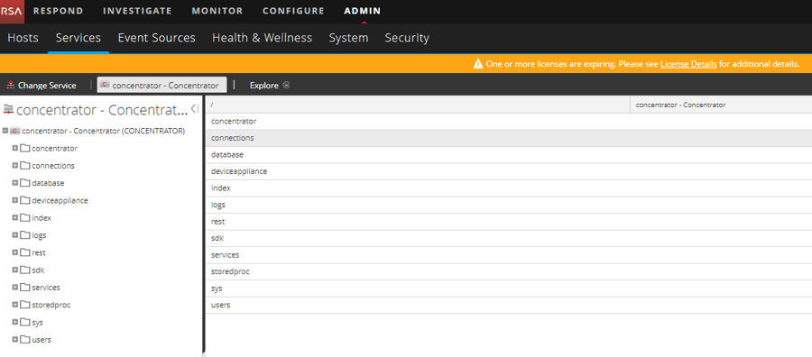Click the root Concentrator node icon
This screenshot has height=357, width=812.
point(15,131)
